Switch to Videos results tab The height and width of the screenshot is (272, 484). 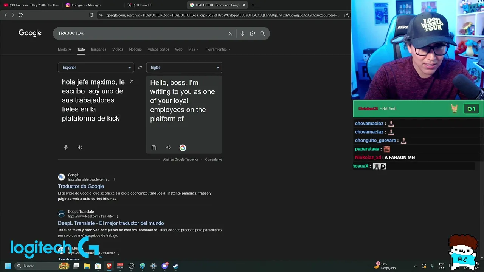(118, 49)
